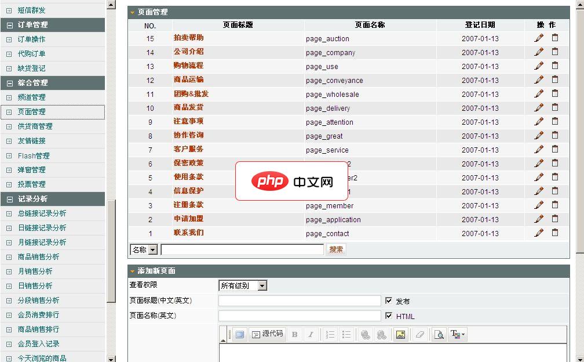Open the 名称 search field dropdown

(x=153, y=250)
